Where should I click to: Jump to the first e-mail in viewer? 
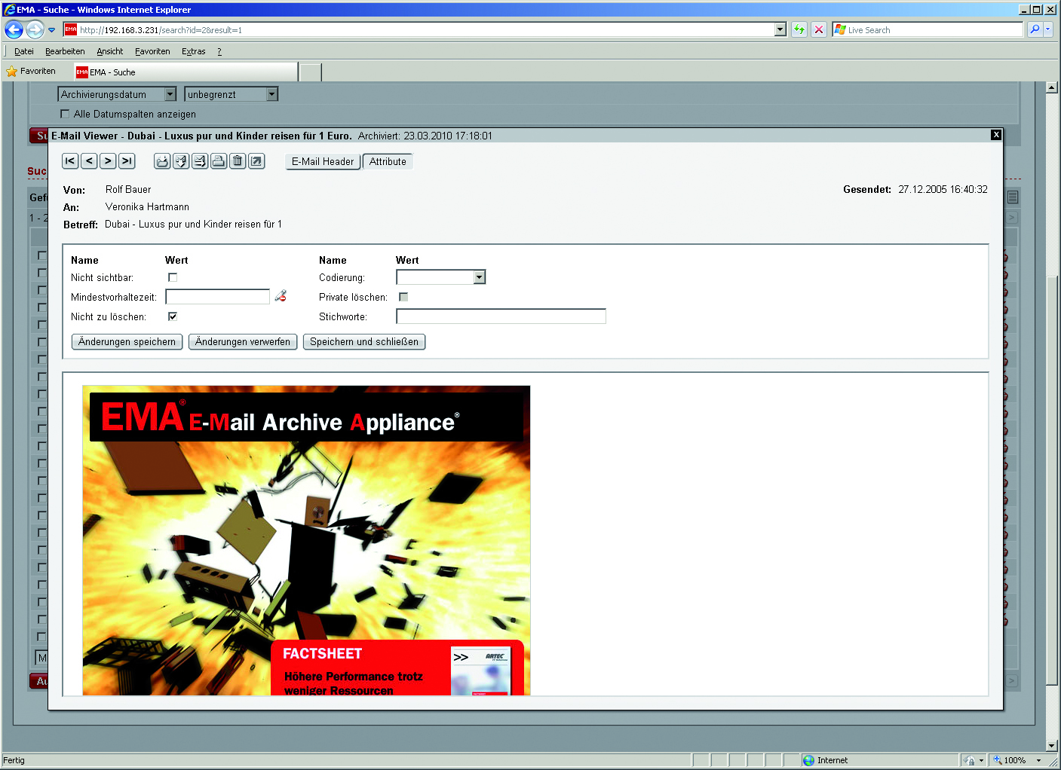70,161
